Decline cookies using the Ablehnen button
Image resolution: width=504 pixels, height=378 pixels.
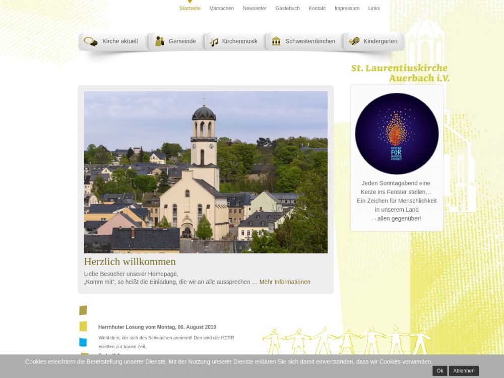point(464,371)
